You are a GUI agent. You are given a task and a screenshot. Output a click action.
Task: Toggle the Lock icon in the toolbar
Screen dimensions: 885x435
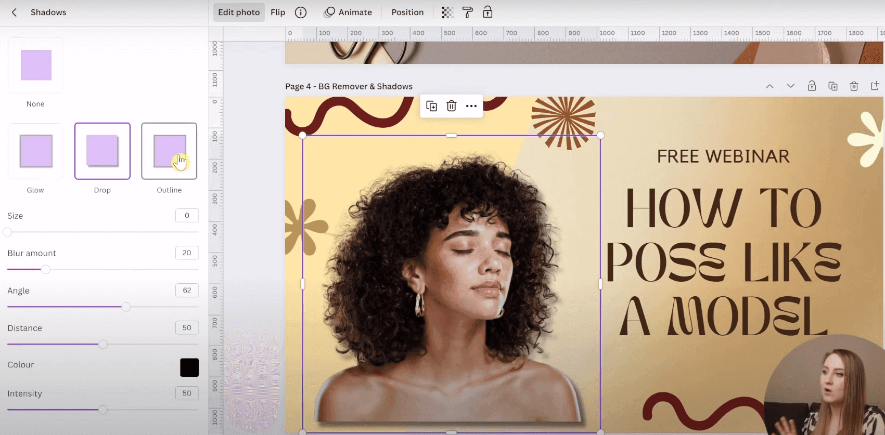488,12
